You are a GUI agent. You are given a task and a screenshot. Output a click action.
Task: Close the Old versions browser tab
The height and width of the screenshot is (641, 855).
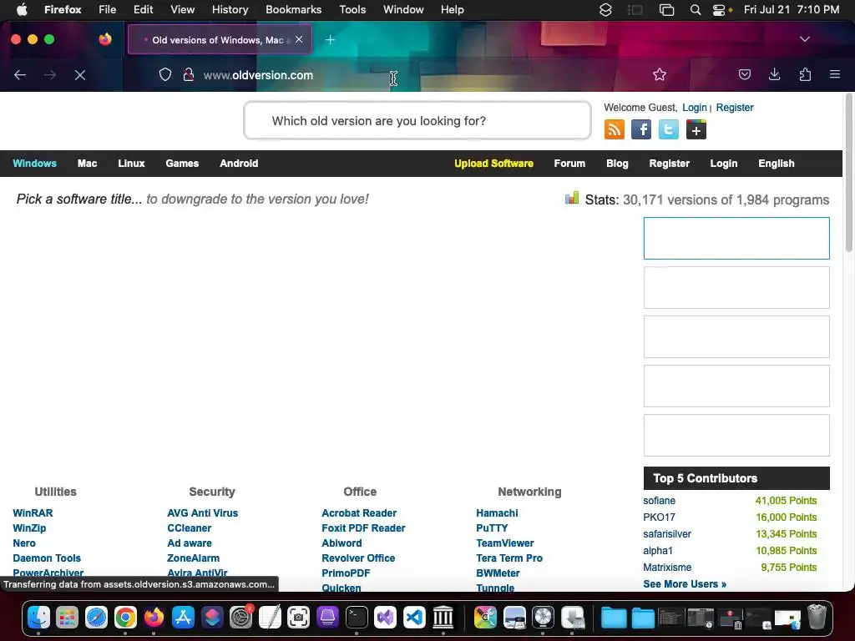click(299, 39)
